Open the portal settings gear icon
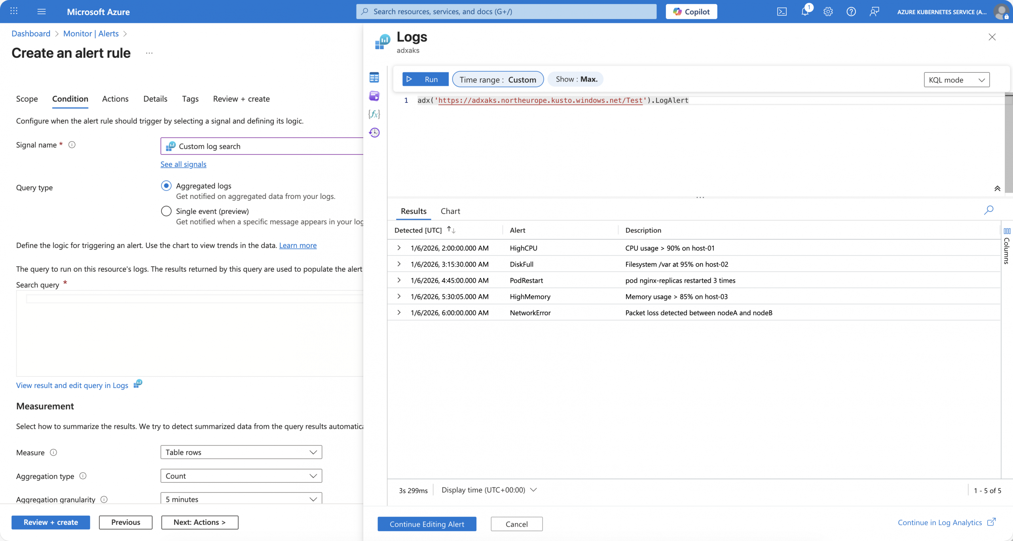 [x=828, y=12]
